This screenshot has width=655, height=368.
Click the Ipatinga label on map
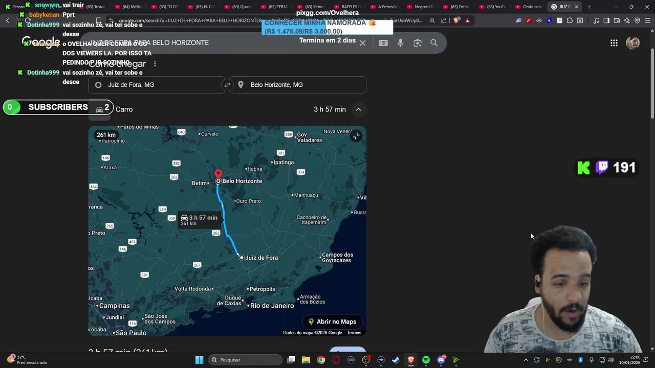tap(283, 163)
